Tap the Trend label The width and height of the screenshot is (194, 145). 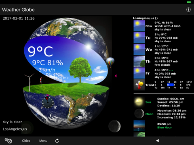point(150,85)
